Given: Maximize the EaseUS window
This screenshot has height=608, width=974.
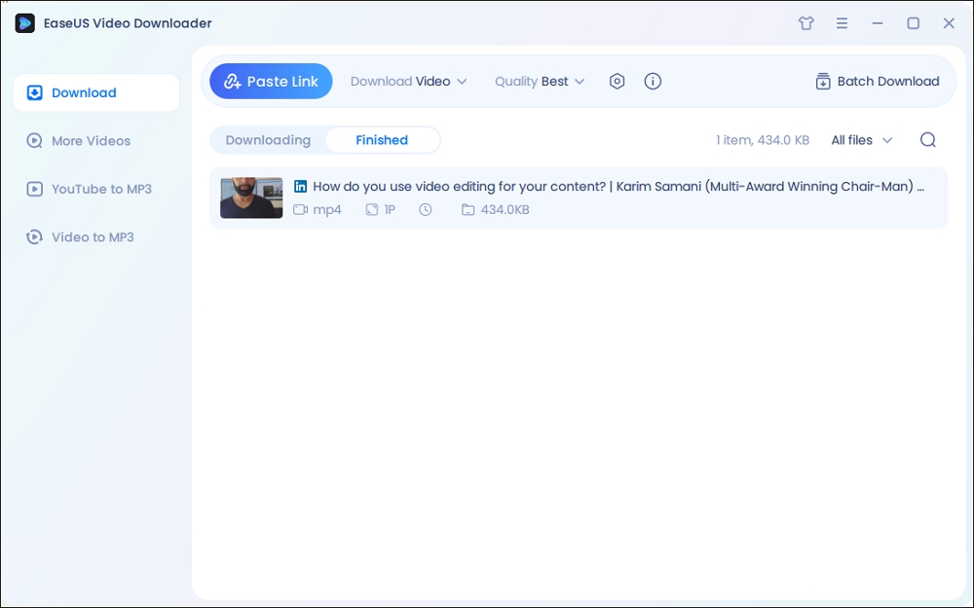Looking at the screenshot, I should click(914, 23).
